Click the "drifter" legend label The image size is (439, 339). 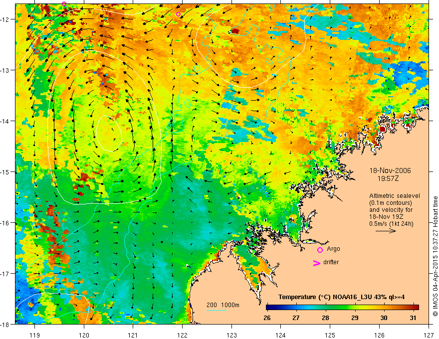tap(331, 262)
